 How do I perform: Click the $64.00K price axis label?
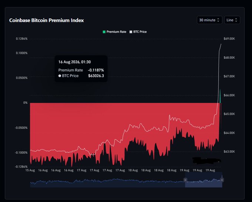pyautogui.click(x=229, y=133)
